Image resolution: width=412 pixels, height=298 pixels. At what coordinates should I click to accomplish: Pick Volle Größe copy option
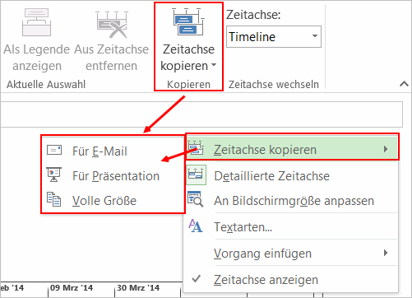click(113, 200)
